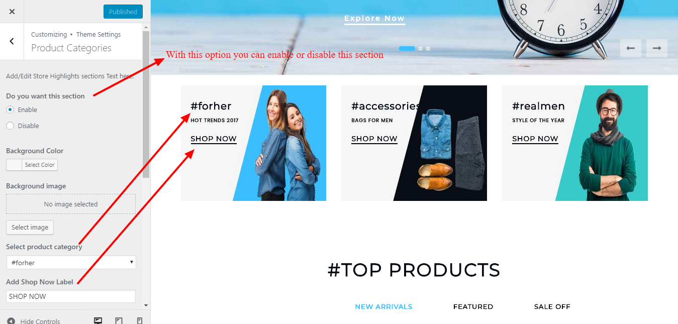The height and width of the screenshot is (324, 678).
Task: Click the slider previous arrow icon
Action: 630,48
